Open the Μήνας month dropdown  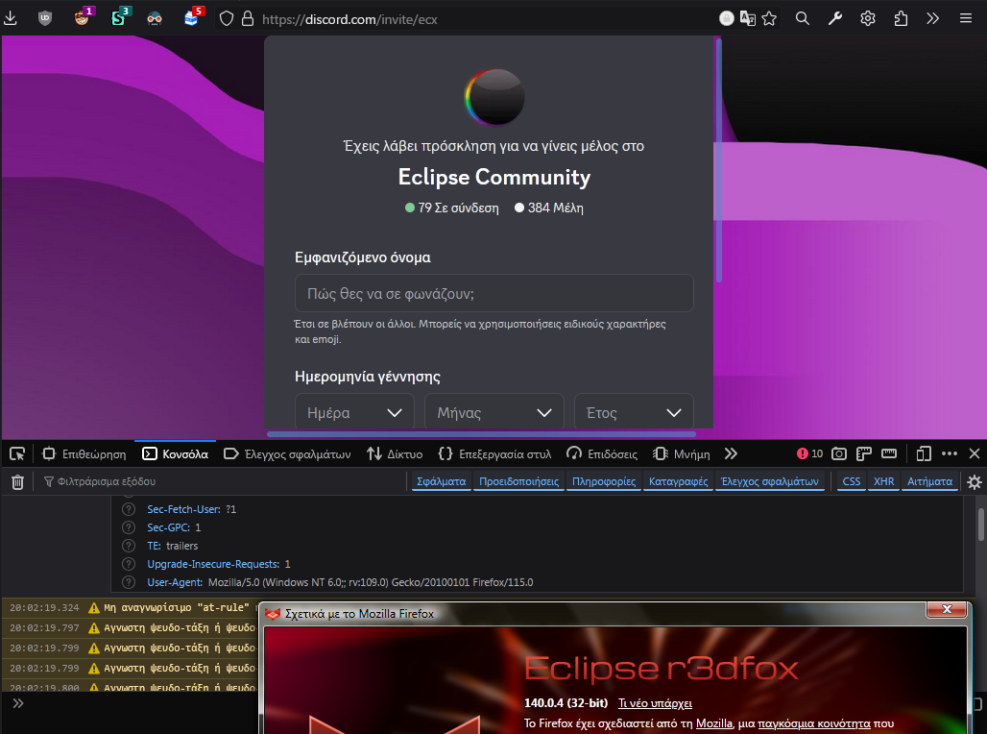coord(494,413)
